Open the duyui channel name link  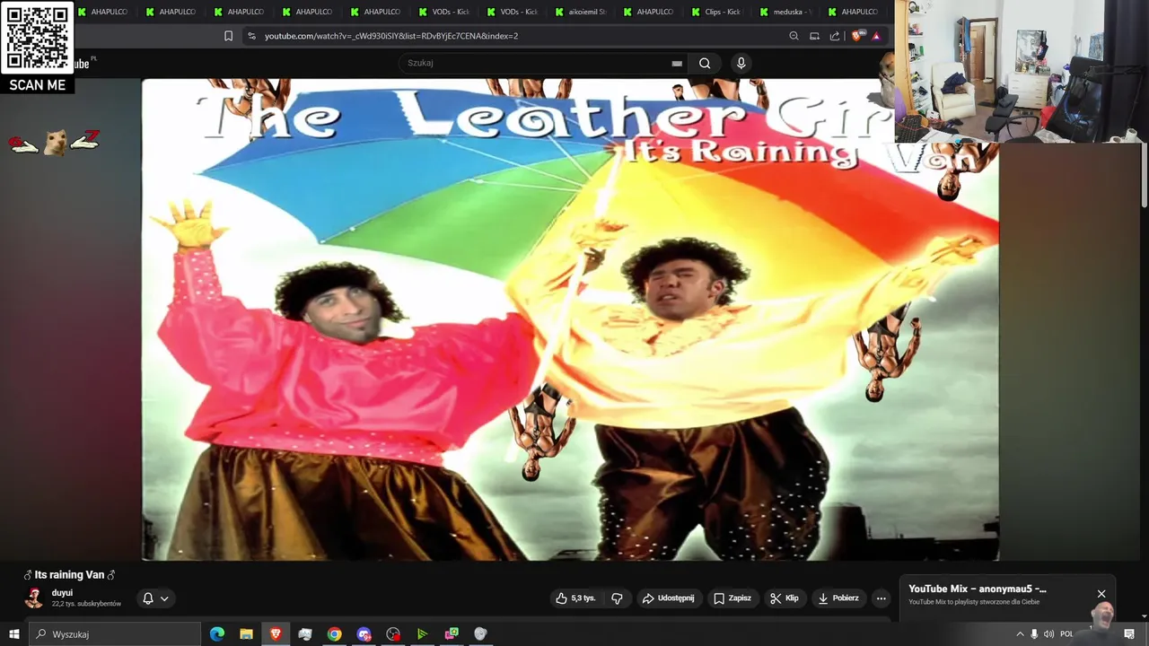(62, 593)
